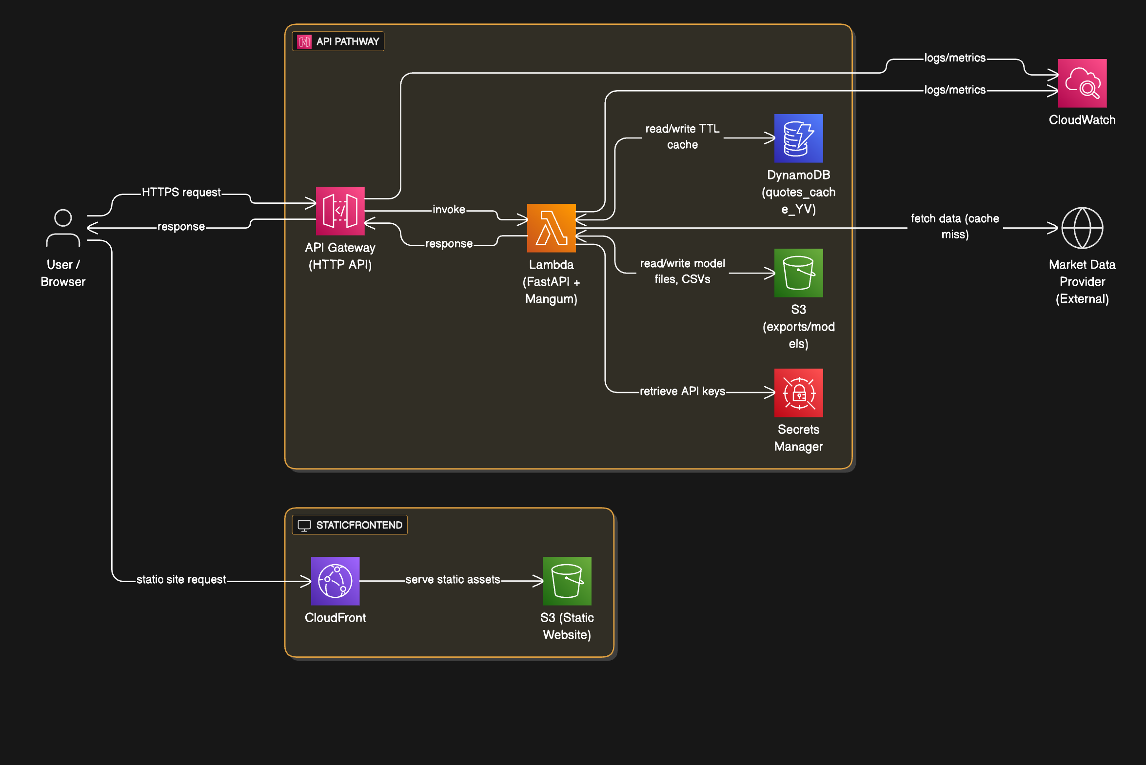Click the 'HTTPS request' edge label
Viewport: 1146px width, 765px height.
tap(181, 192)
